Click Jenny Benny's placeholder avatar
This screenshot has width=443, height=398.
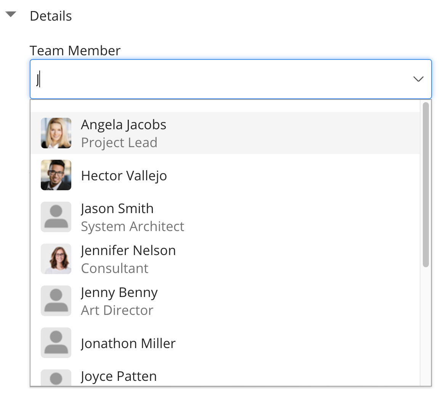pos(56,301)
